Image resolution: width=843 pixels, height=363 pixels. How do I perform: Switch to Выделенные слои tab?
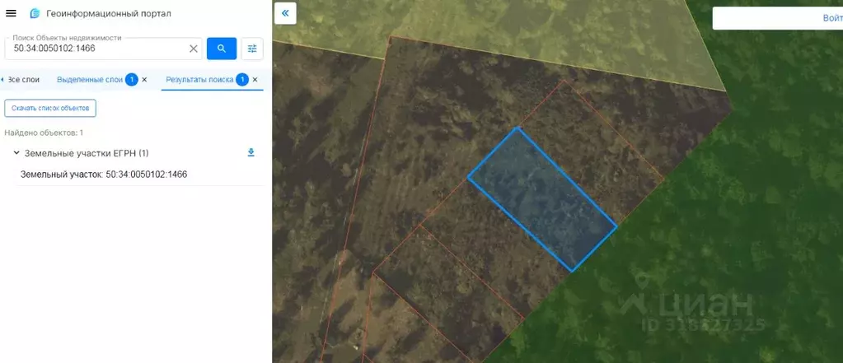90,80
